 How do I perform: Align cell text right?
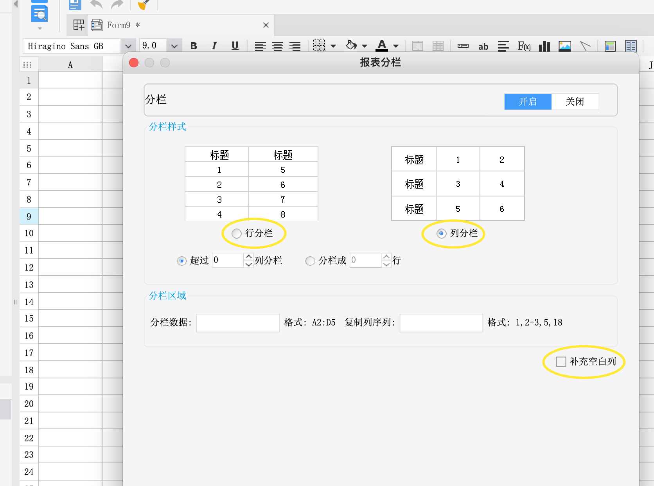(295, 46)
